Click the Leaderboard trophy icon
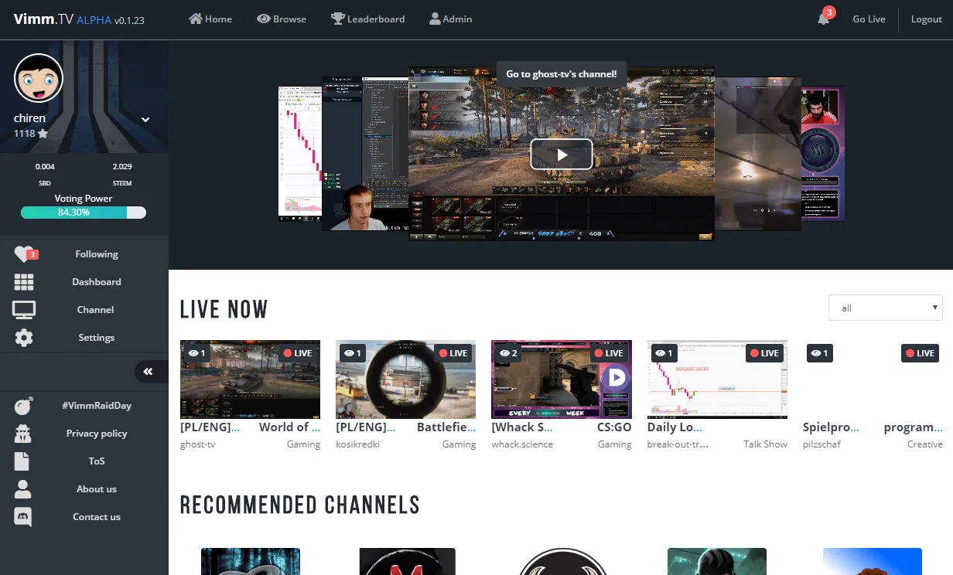 (338, 19)
